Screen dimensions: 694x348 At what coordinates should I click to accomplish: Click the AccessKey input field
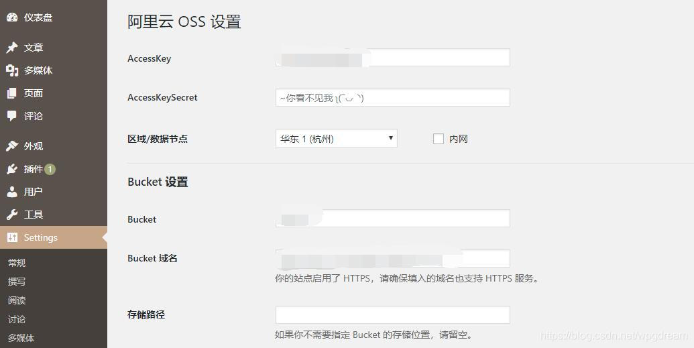[392, 58]
